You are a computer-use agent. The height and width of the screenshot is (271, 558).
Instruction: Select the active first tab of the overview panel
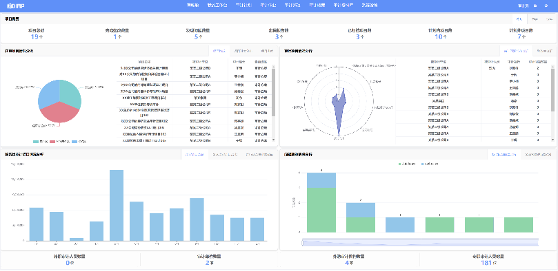[x=519, y=19]
